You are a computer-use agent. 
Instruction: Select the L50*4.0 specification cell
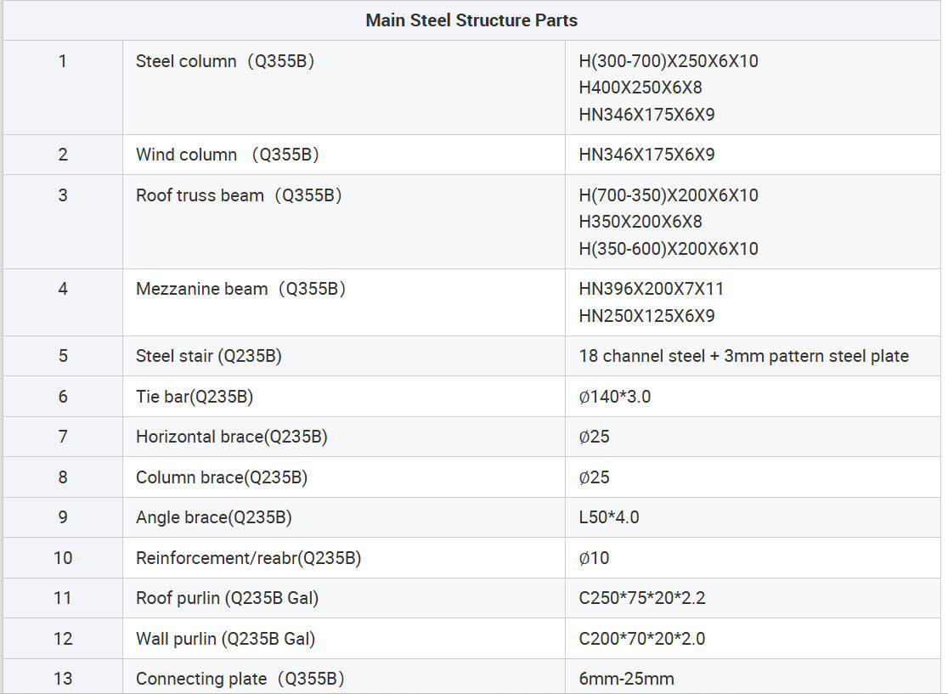[x=608, y=517]
